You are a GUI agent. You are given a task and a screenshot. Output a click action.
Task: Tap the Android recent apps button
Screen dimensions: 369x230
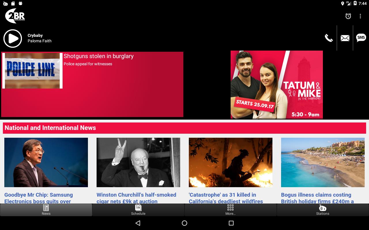(x=231, y=223)
